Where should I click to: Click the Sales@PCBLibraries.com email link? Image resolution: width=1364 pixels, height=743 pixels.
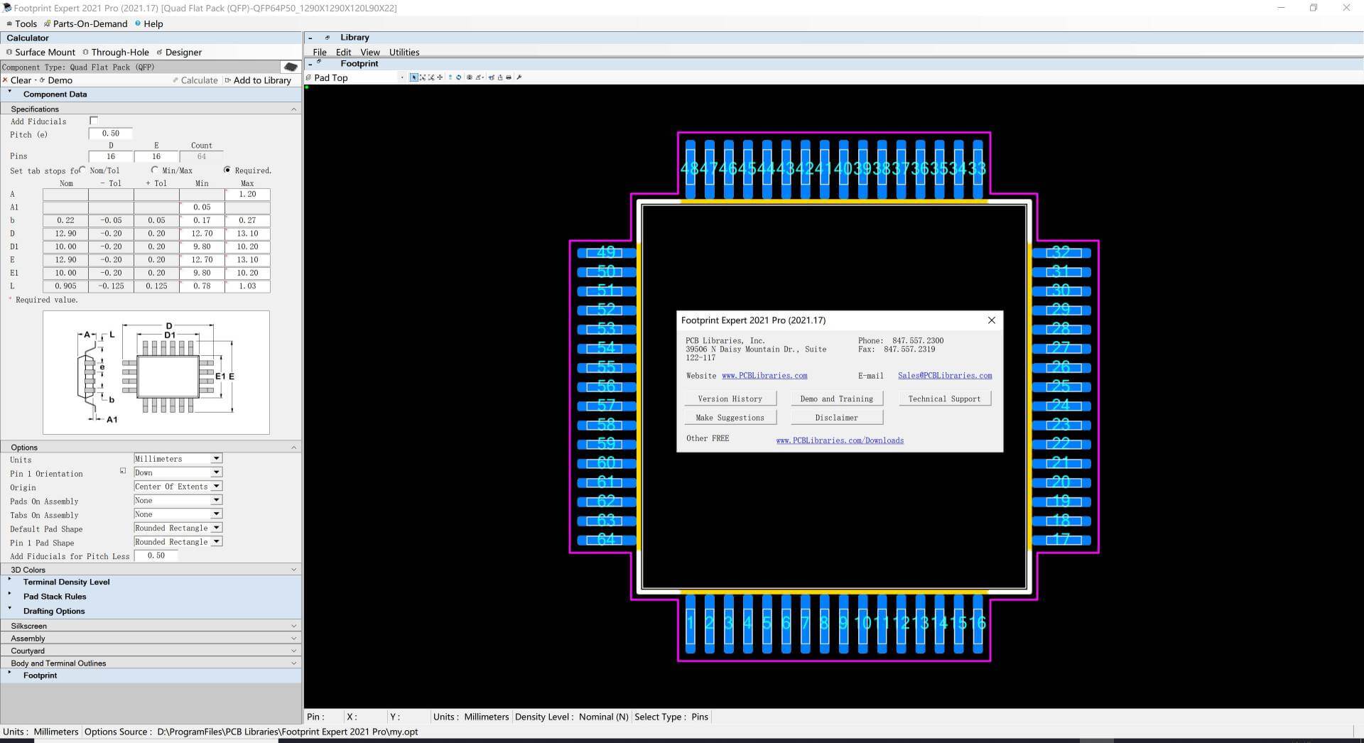pyautogui.click(x=945, y=376)
